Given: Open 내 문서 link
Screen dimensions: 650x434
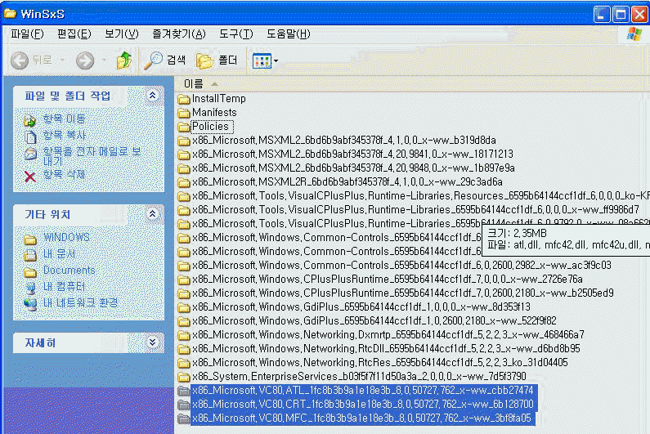Looking at the screenshot, I should tap(60, 253).
